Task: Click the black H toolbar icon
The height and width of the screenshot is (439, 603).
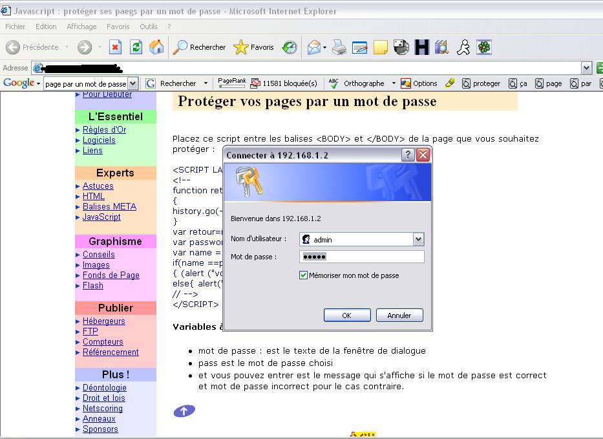Action: click(421, 47)
